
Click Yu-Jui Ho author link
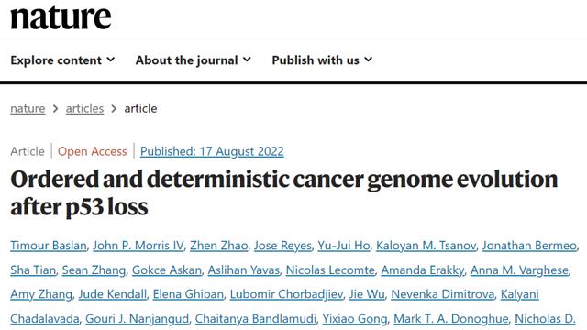(x=344, y=246)
